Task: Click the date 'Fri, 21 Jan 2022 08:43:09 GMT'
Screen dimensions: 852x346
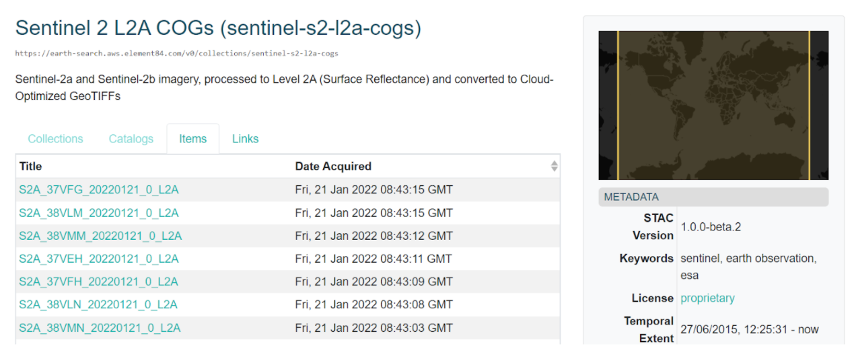Action: coord(374,282)
